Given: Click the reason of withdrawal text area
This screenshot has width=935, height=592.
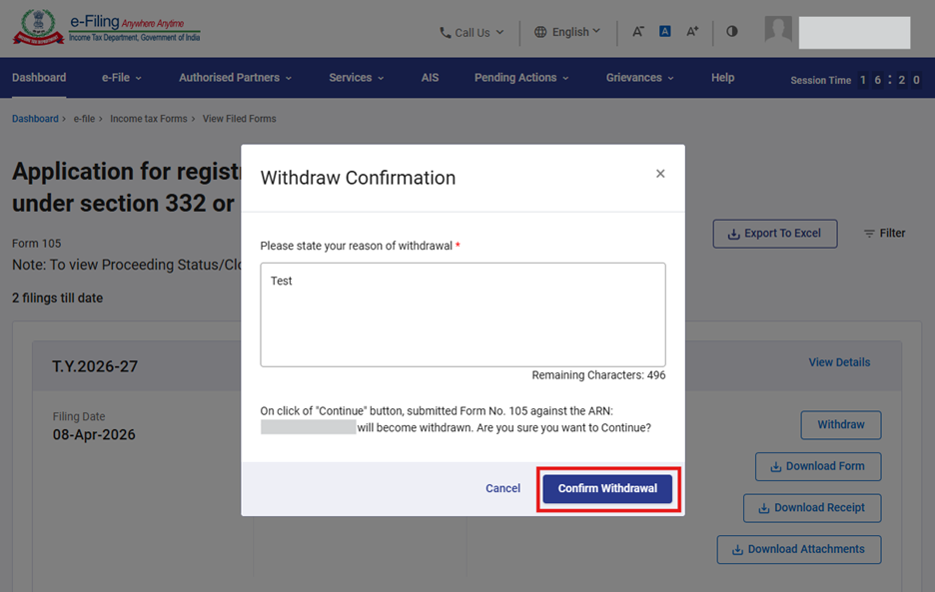Looking at the screenshot, I should (x=463, y=314).
